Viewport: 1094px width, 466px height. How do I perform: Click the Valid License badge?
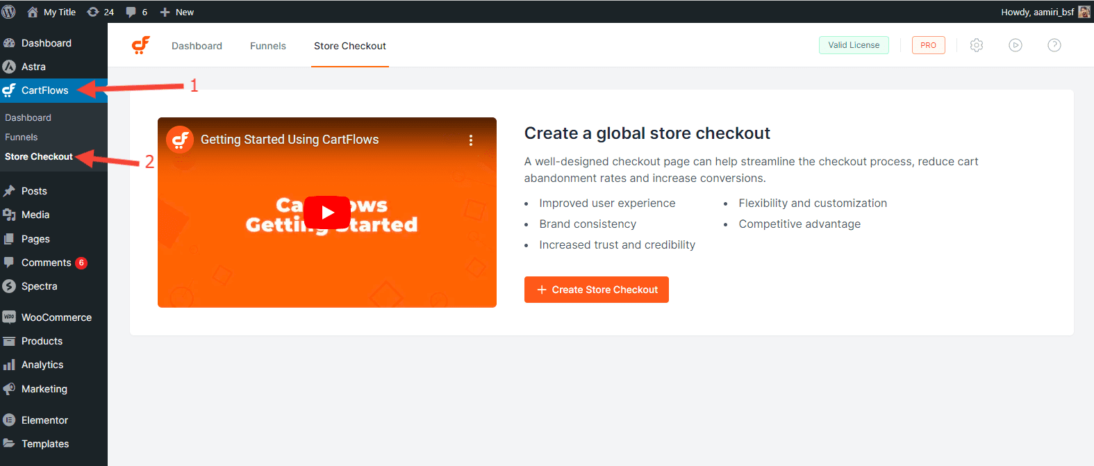click(x=854, y=45)
